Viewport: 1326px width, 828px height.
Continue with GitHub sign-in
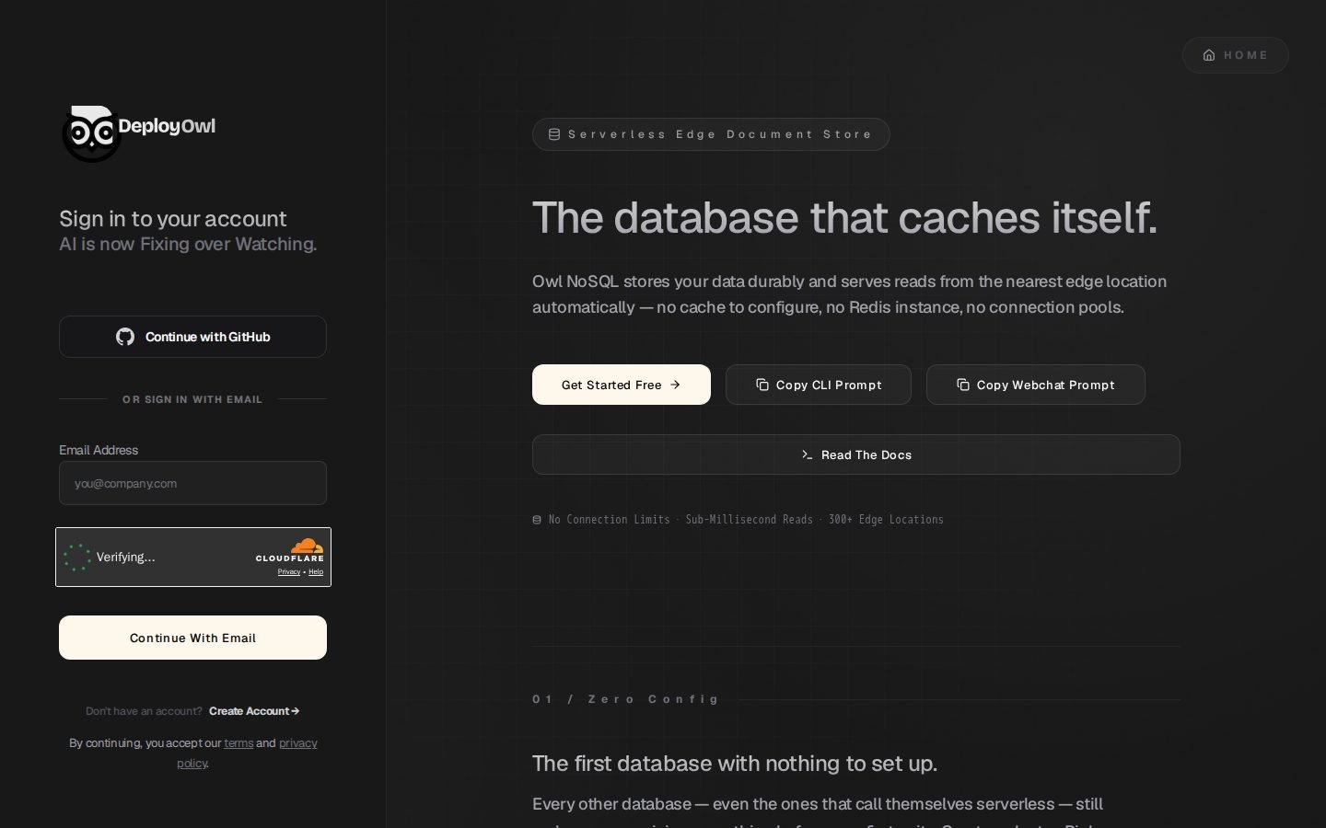click(192, 337)
